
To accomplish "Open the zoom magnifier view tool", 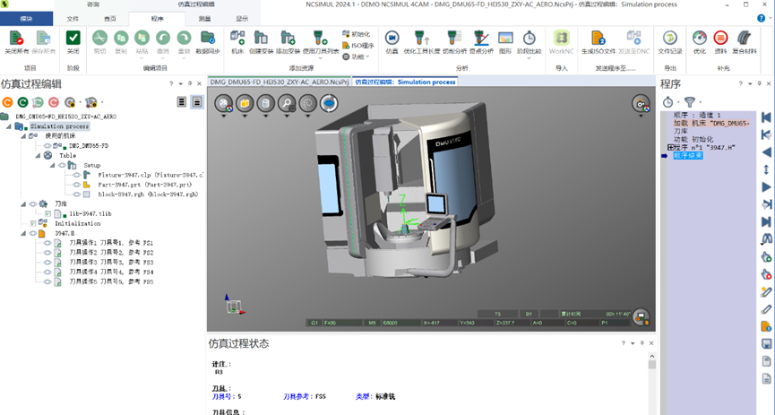I will click(287, 103).
